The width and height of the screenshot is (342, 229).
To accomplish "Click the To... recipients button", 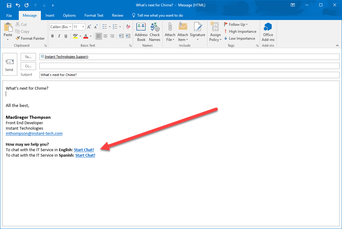I will 28,57.
